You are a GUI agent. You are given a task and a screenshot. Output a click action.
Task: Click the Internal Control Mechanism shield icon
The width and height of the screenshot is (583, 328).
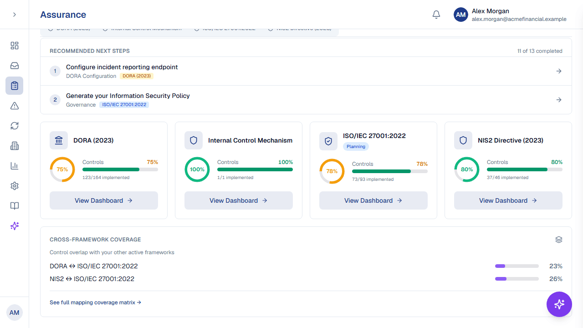[x=194, y=140]
